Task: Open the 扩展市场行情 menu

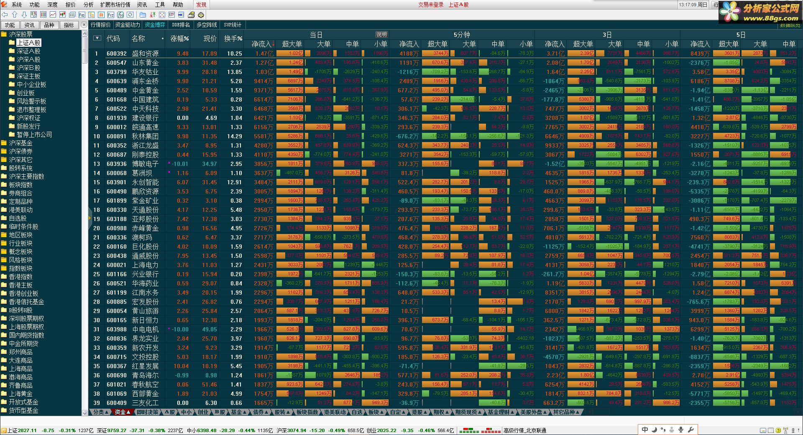Action: (x=115, y=5)
